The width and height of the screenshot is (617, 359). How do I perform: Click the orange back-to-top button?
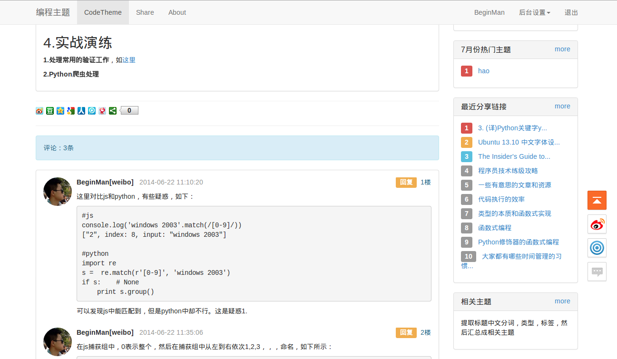click(597, 200)
